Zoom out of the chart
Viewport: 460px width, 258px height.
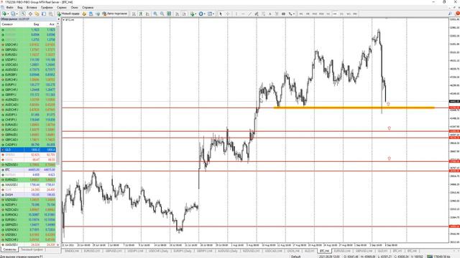click(x=162, y=14)
